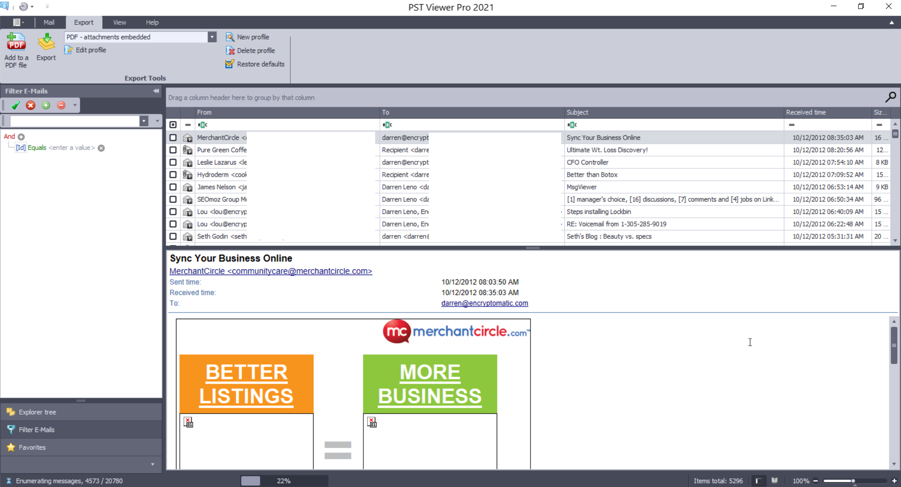
Task: Follow the darren@encryptomatic.com link
Action: pyautogui.click(x=484, y=303)
